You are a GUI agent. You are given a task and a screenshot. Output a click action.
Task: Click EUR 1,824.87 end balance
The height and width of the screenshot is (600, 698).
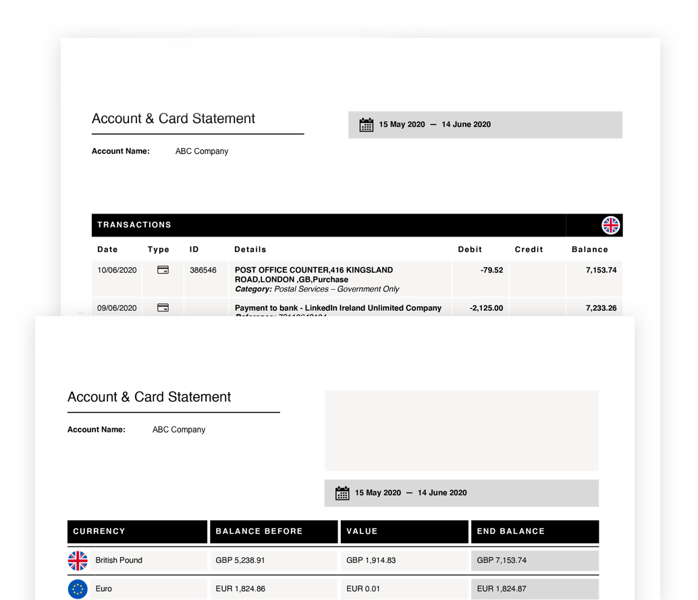pyautogui.click(x=502, y=589)
